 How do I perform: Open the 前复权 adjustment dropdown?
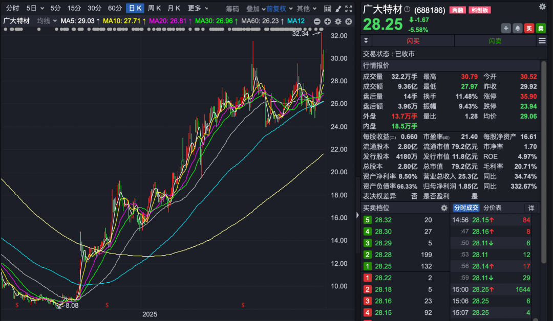(280, 9)
